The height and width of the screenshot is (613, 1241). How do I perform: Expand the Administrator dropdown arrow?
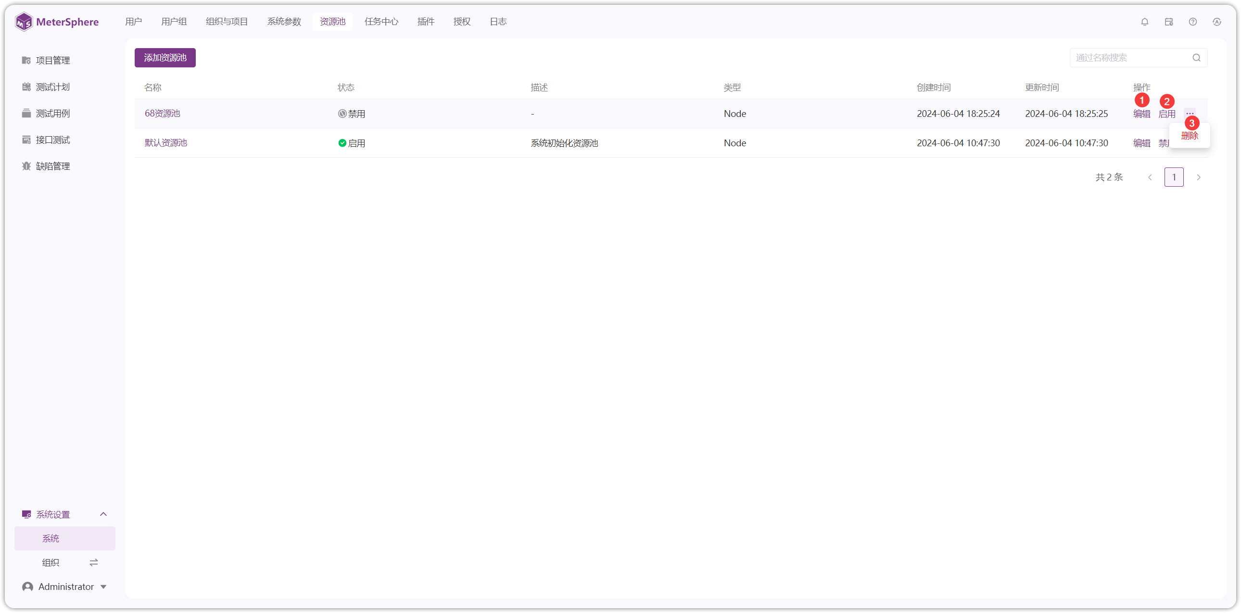pos(103,587)
